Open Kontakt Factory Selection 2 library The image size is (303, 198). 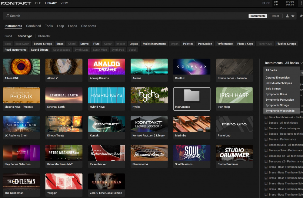149,128
